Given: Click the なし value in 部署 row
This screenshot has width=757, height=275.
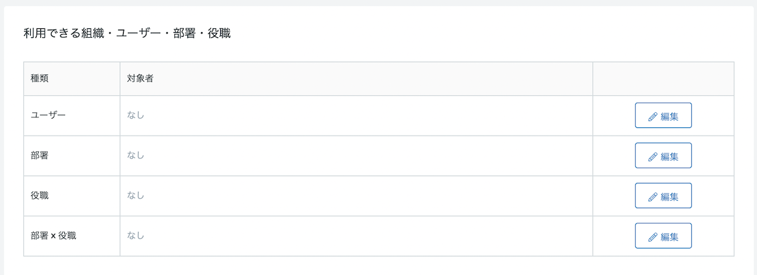Looking at the screenshot, I should pyautogui.click(x=136, y=155).
